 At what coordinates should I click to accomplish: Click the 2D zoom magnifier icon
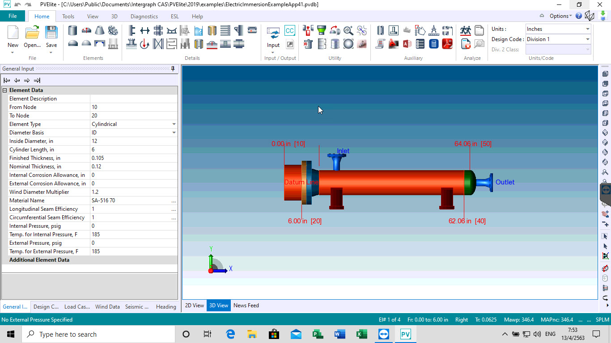pyautogui.click(x=348, y=30)
